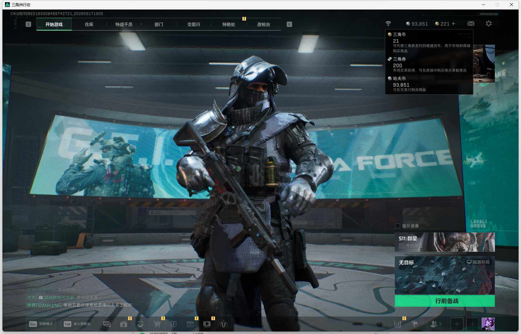Screen dimensions: 521x334
Task: Open the video play screen icon
Action: [207, 324]
